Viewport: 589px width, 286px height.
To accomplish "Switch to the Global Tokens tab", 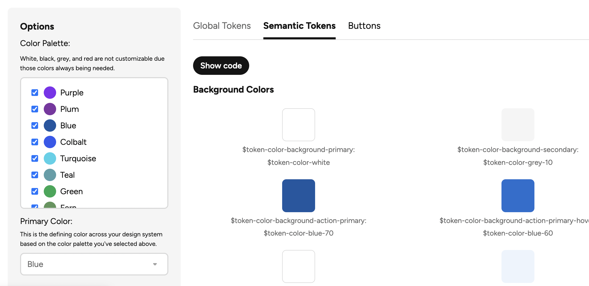I will point(222,26).
